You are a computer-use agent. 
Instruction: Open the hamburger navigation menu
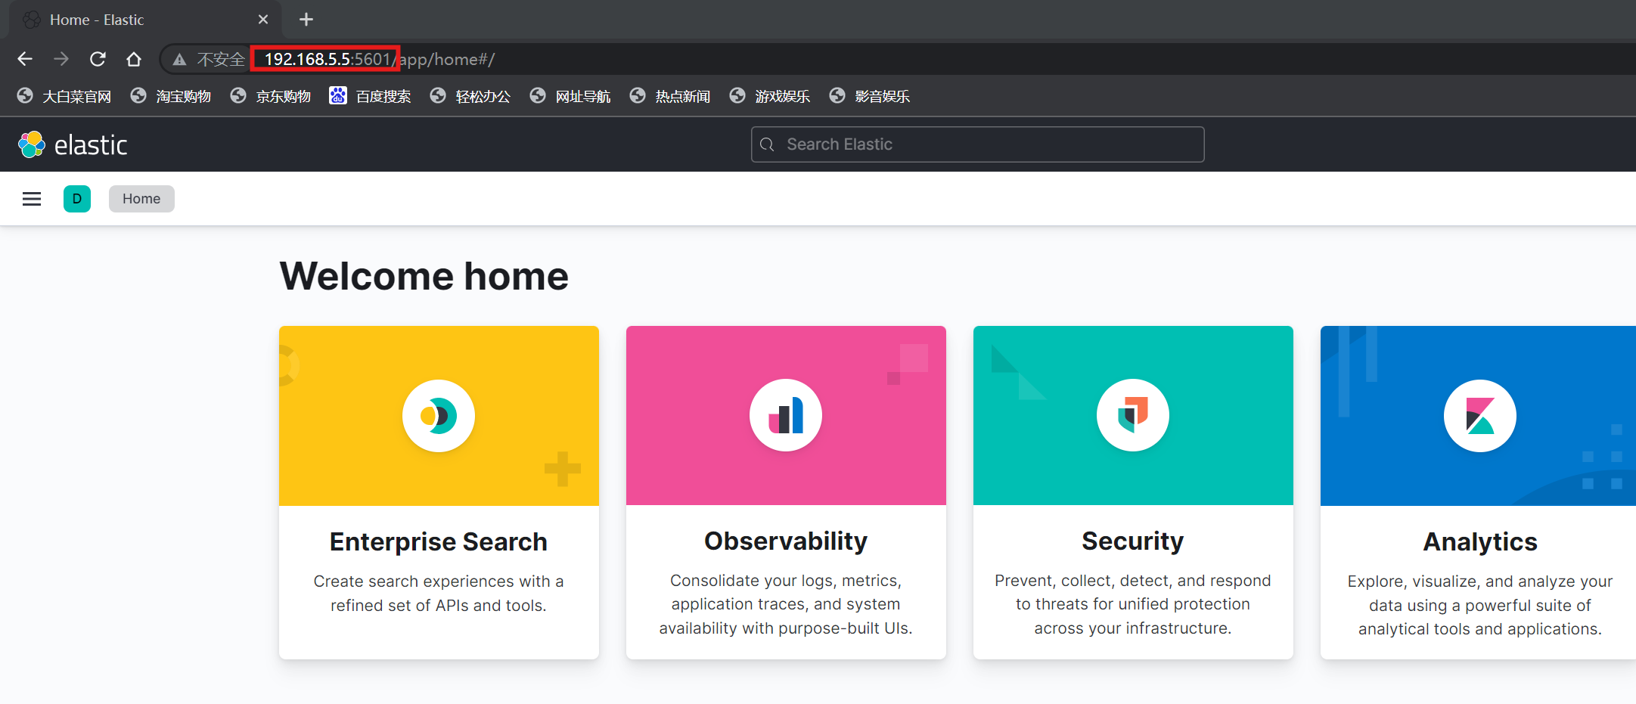pos(32,199)
